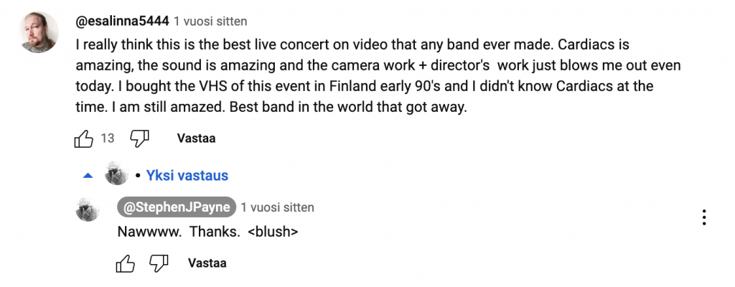Open three-dot menu on StephenJPayne's reply
The height and width of the screenshot is (287, 735).
point(704,217)
